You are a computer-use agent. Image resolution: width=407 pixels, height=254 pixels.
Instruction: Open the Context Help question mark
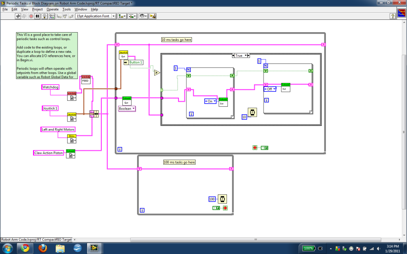392,16
